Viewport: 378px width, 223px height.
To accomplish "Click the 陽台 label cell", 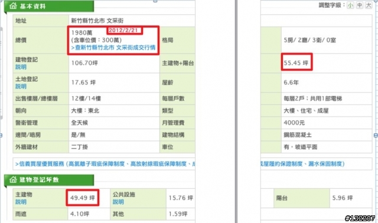I will coord(302,198).
